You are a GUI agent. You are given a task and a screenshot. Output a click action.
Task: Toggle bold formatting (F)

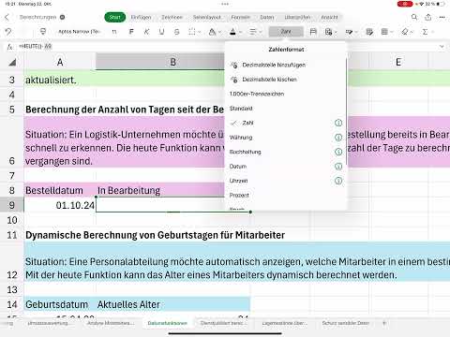click(x=131, y=32)
